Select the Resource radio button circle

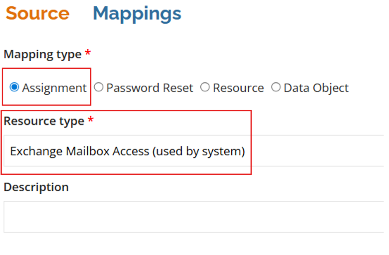coord(205,87)
